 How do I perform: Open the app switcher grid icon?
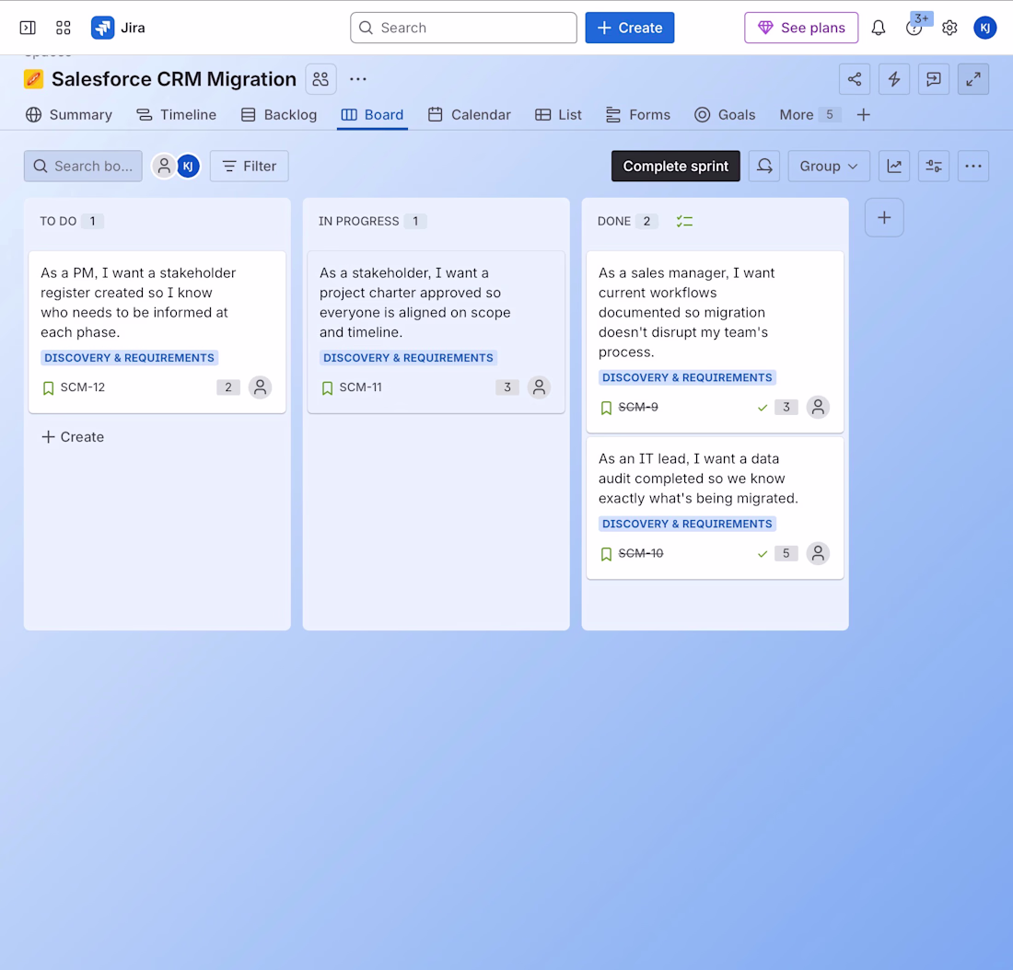pos(64,28)
